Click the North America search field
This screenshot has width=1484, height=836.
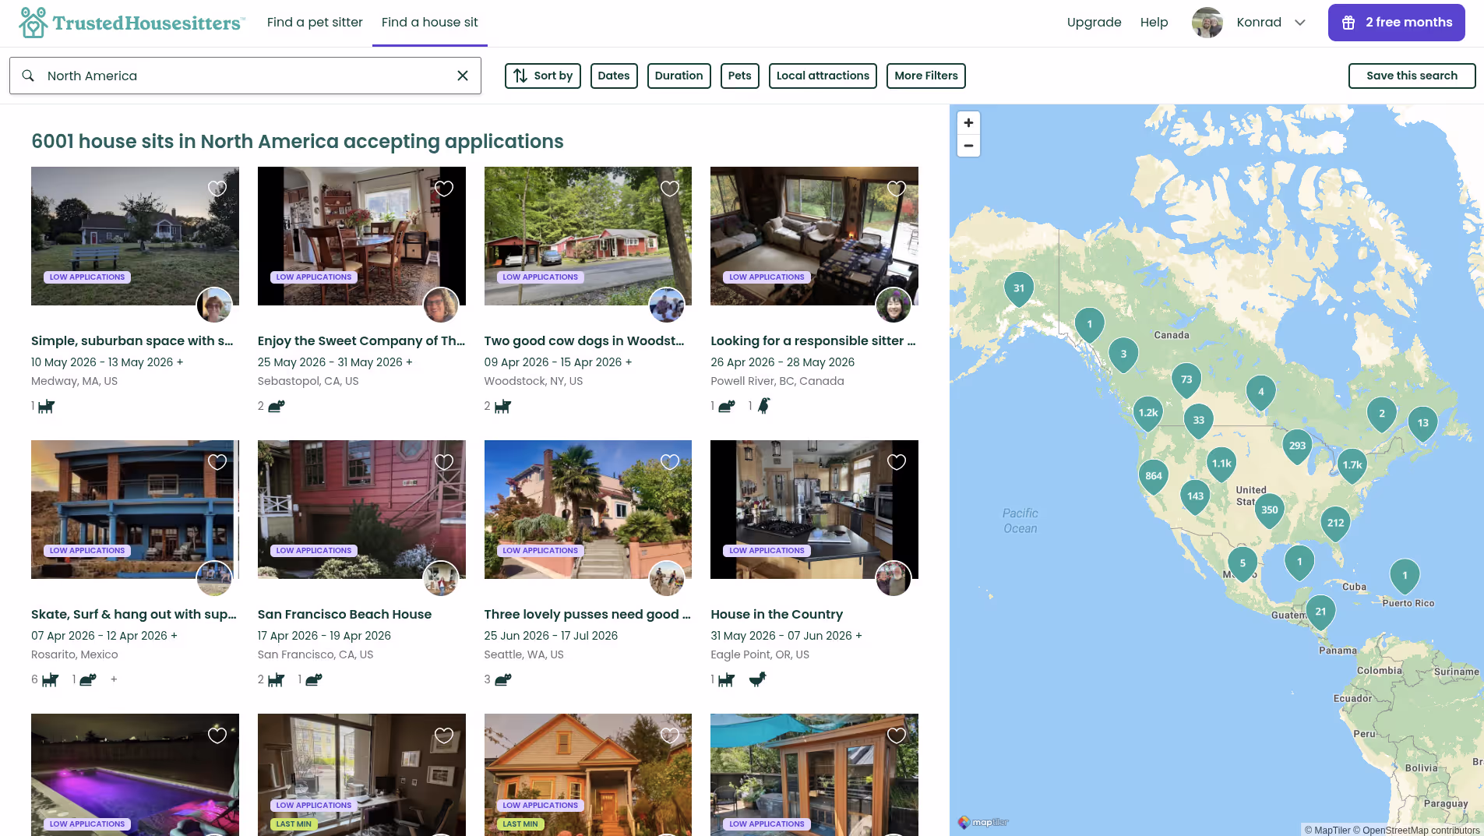(x=245, y=76)
